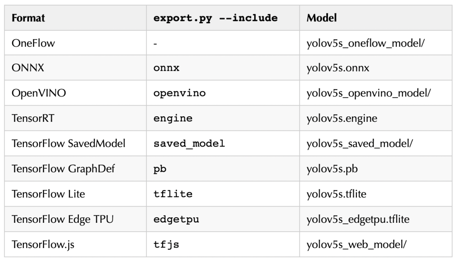Select the OneFlow format cell
This screenshot has width=460, height=262.
[32, 44]
